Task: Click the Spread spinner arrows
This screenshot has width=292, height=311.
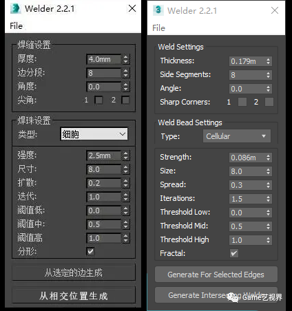Action: (x=268, y=185)
